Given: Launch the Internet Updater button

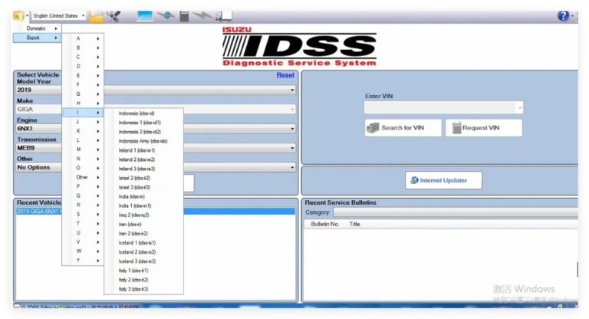Looking at the screenshot, I should pyautogui.click(x=443, y=180).
